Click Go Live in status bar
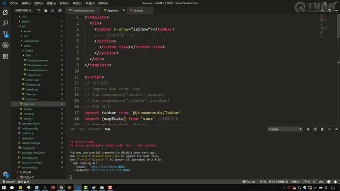Screen dimensions: 340x191 [249, 181]
